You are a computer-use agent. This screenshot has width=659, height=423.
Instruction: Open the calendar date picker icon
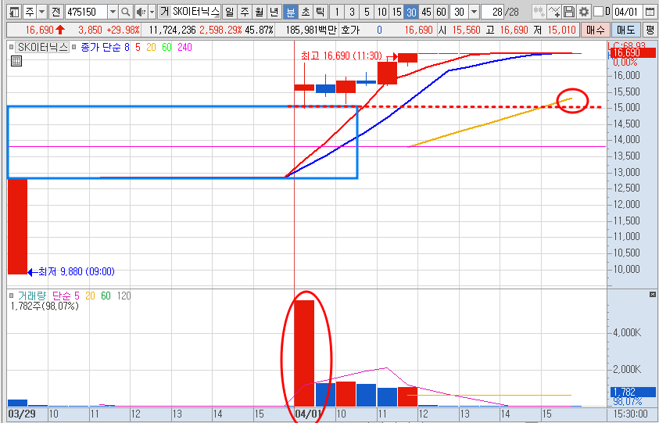pos(650,12)
